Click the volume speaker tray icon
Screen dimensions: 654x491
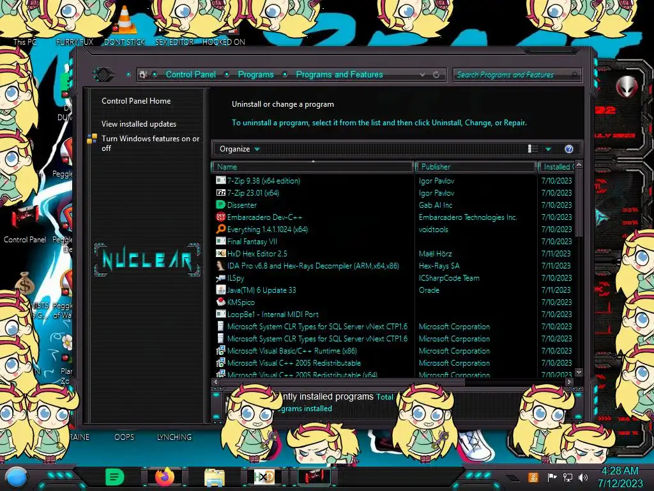[x=583, y=477]
